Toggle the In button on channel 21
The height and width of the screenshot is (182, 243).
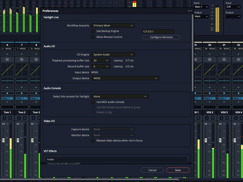[x=224, y=59]
